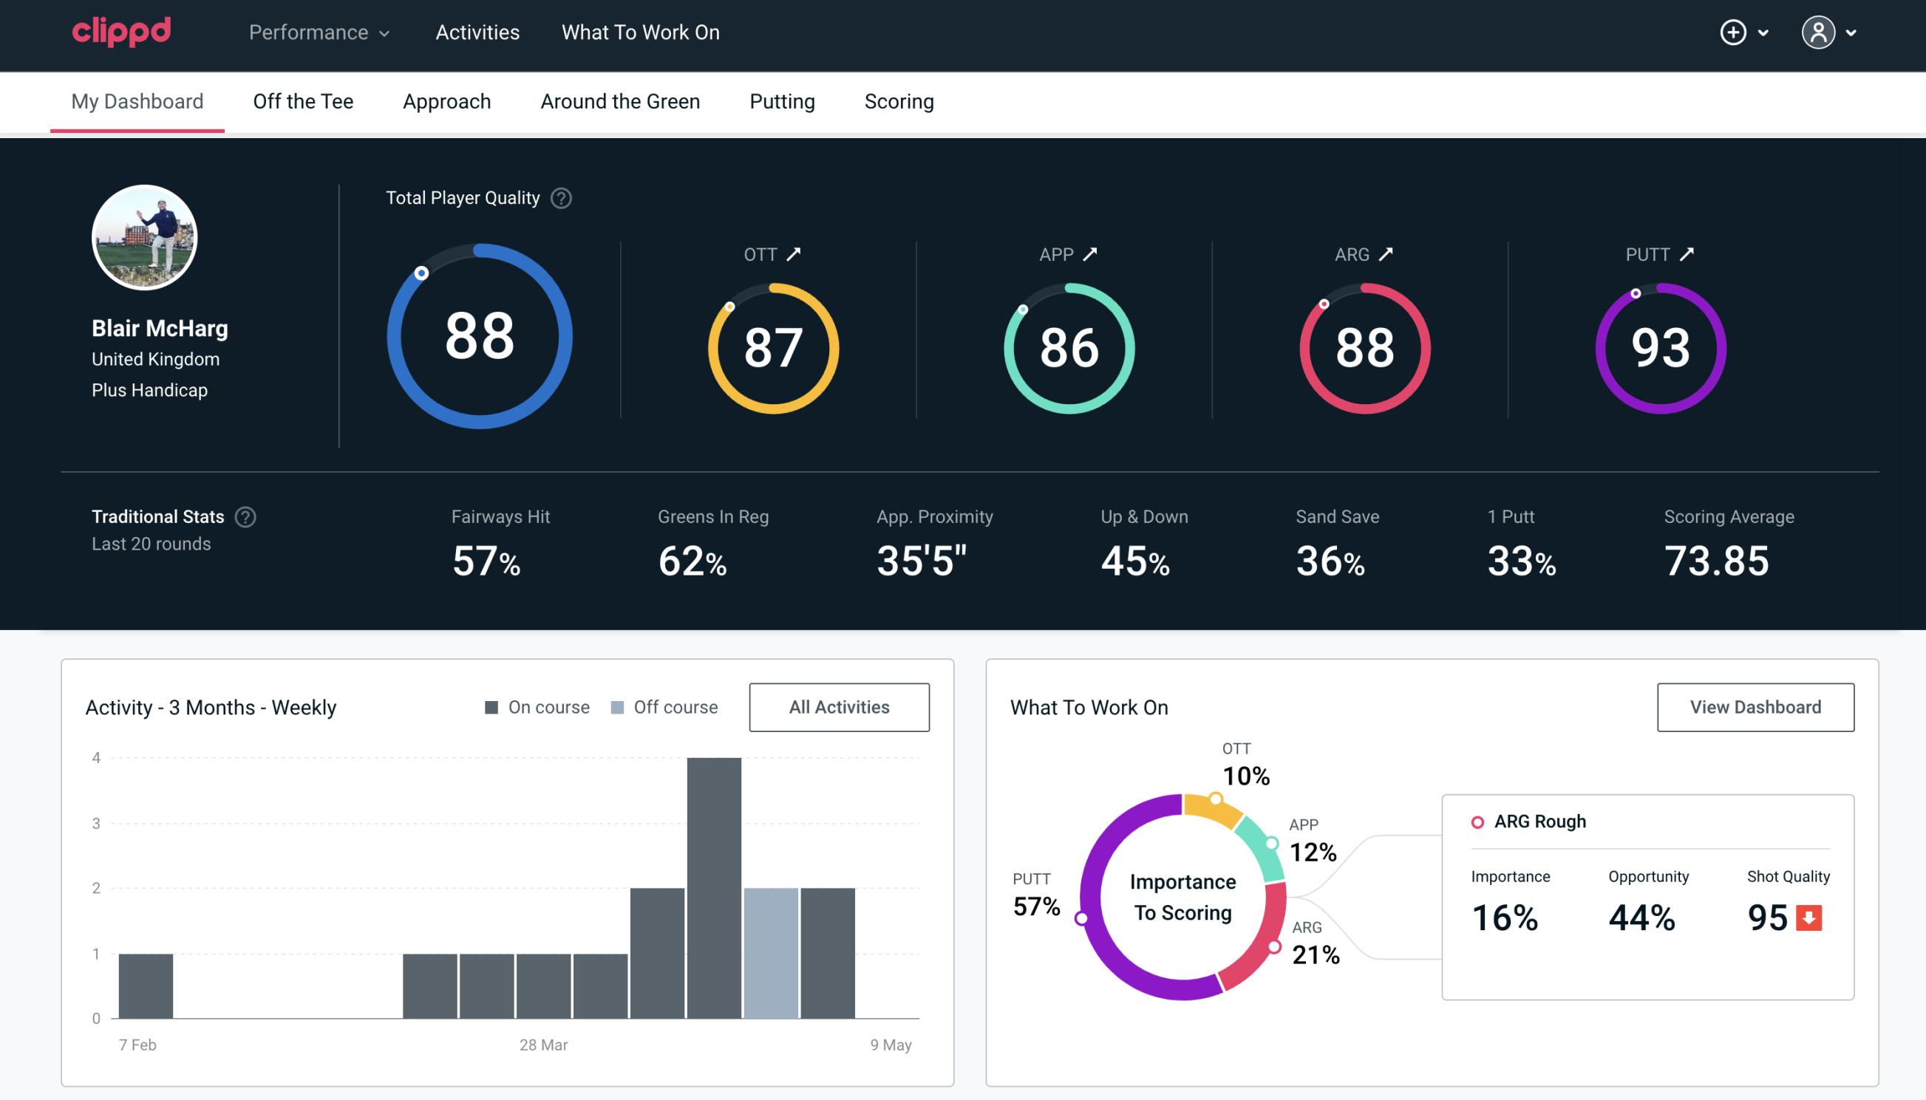This screenshot has height=1100, width=1926.
Task: Select the Scoring tab
Action: 898,100
